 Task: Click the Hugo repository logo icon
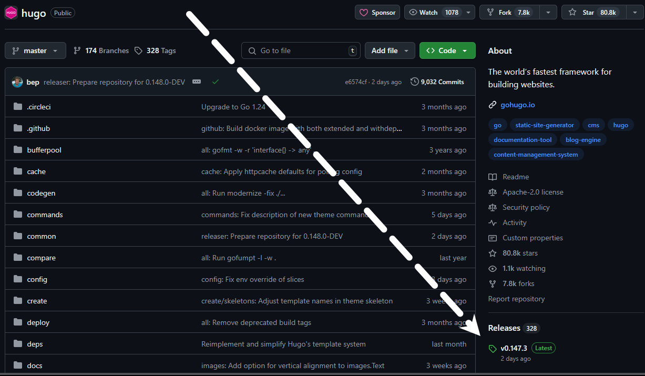(11, 13)
